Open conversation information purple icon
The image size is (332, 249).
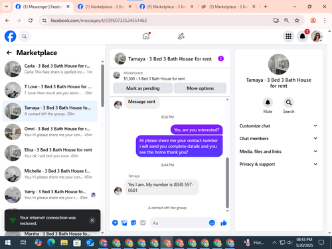(221, 58)
